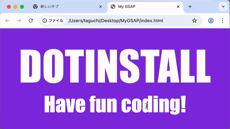Expand the tab search dropdown chevron

[223, 6]
